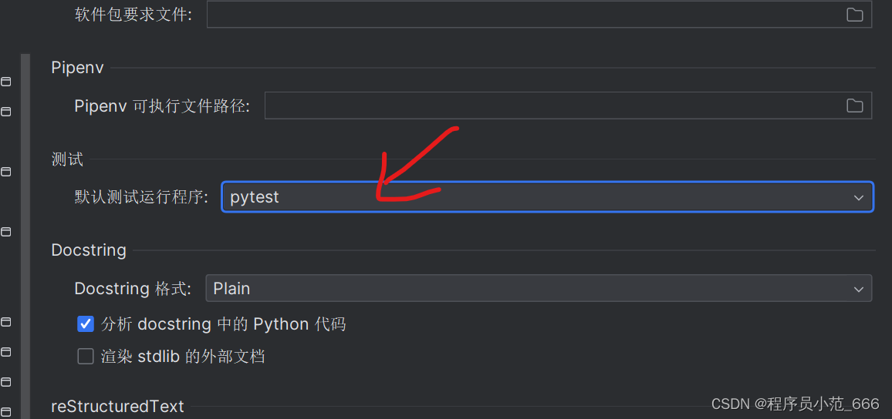Click chevron arrow of pytest combo box
Viewport: 892px width, 419px height.
[859, 198]
